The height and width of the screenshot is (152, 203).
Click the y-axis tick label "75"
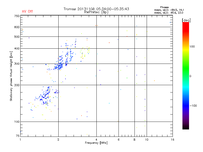[18, 136]
